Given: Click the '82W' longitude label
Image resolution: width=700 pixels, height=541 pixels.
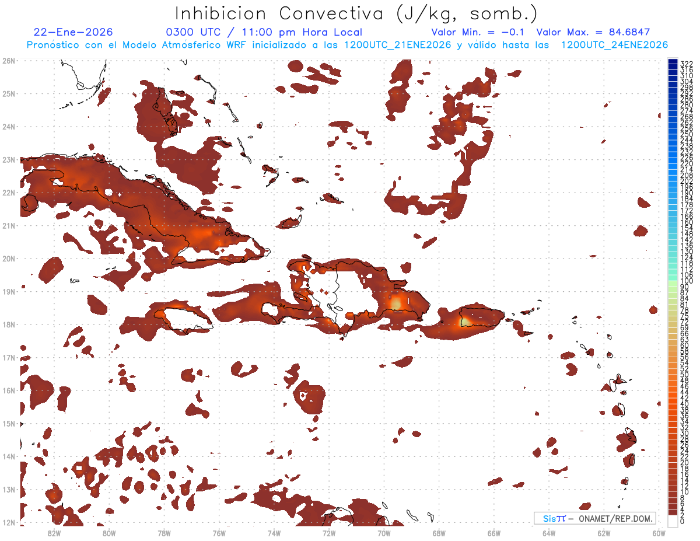Looking at the screenshot, I should (x=54, y=532).
